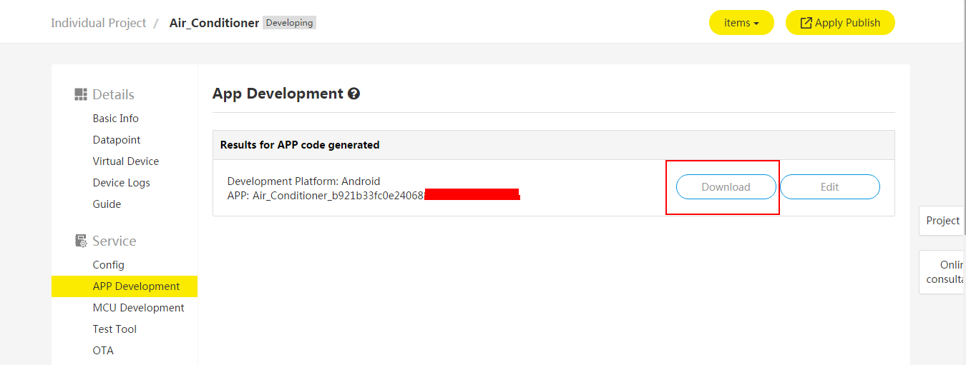
Task: Select APP Development in the sidebar
Action: click(136, 286)
